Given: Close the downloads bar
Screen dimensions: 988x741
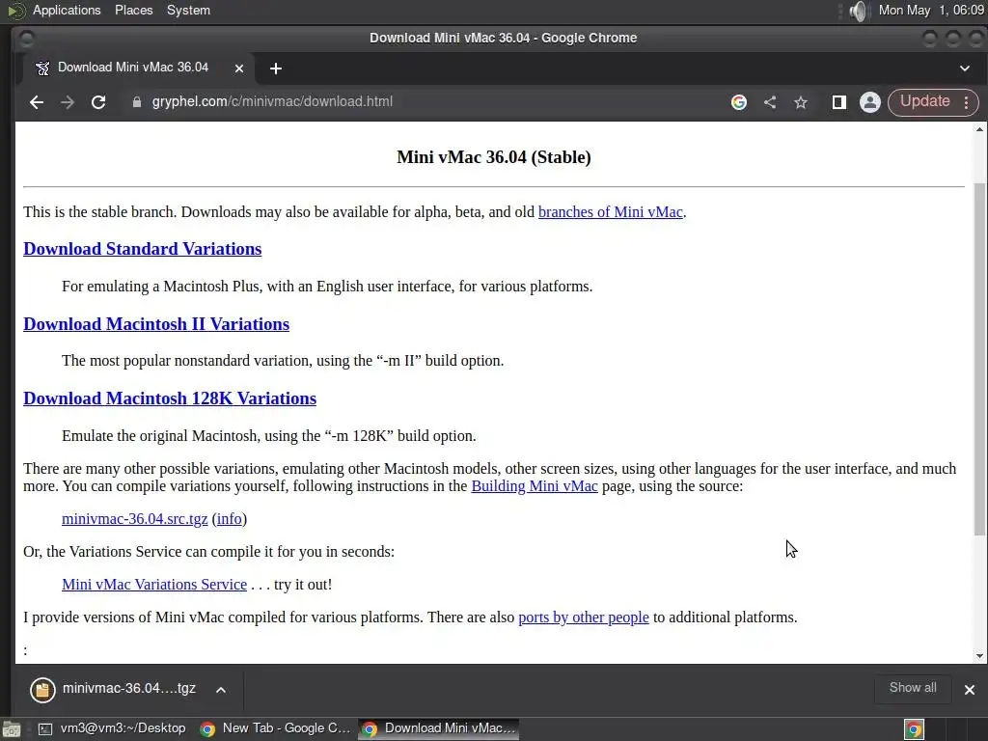Looking at the screenshot, I should (970, 689).
